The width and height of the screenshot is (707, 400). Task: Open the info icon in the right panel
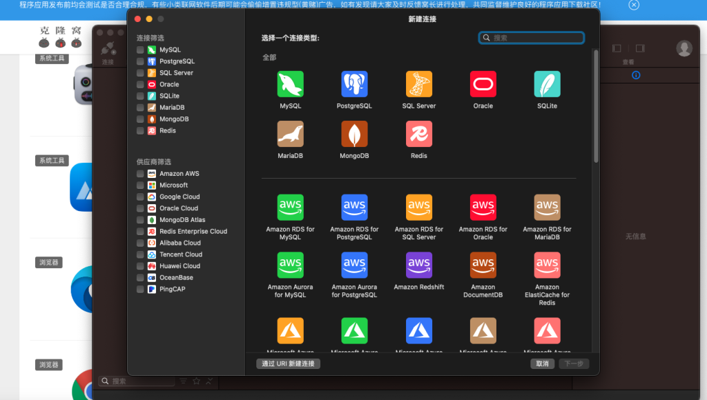636,75
